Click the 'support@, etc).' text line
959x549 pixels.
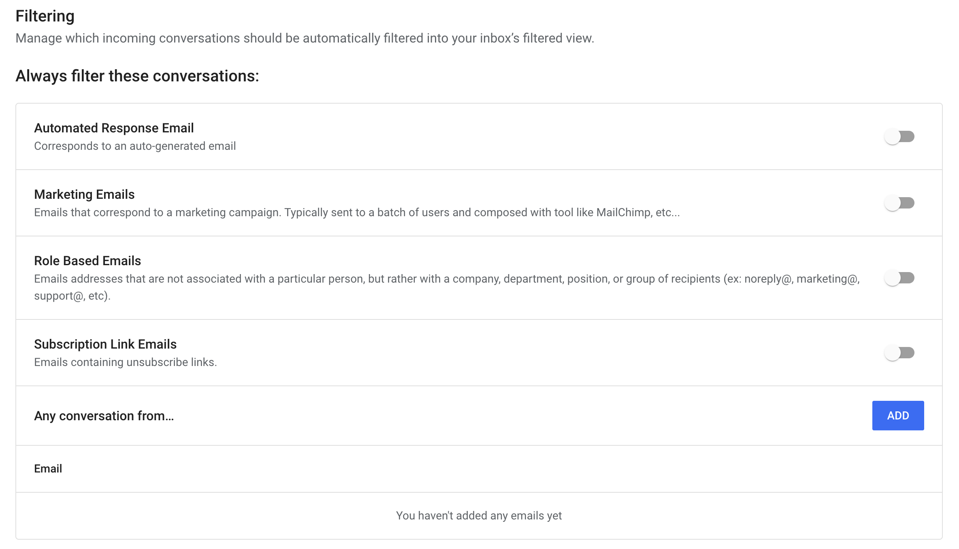tap(72, 296)
